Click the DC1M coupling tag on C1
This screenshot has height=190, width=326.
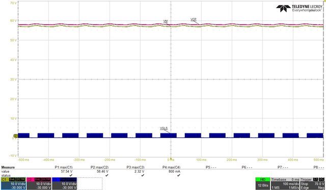[21, 179]
